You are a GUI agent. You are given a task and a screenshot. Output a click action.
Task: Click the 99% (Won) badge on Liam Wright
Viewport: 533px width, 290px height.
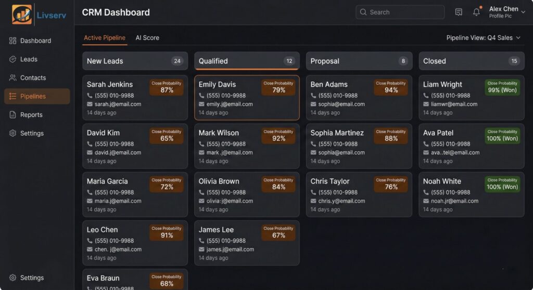pos(502,87)
